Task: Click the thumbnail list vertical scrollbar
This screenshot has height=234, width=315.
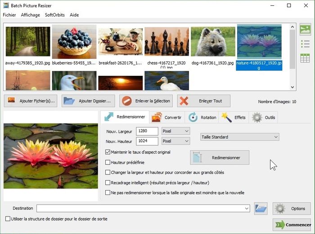Action: pyautogui.click(x=292, y=56)
